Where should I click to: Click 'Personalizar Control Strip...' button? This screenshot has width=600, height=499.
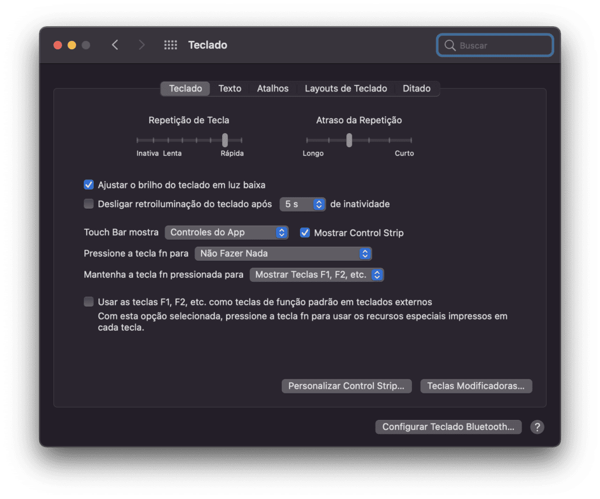pos(346,386)
